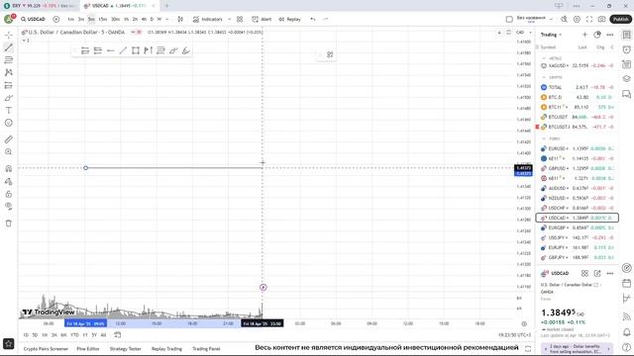Open chart settings gear icon

click(x=577, y=19)
